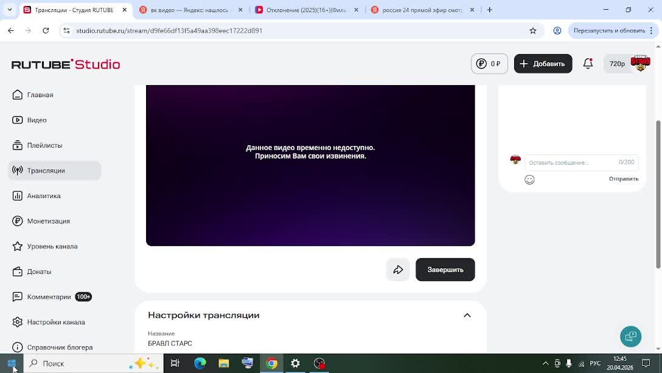
Task: Open Task View on taskbar
Action: 175,363
